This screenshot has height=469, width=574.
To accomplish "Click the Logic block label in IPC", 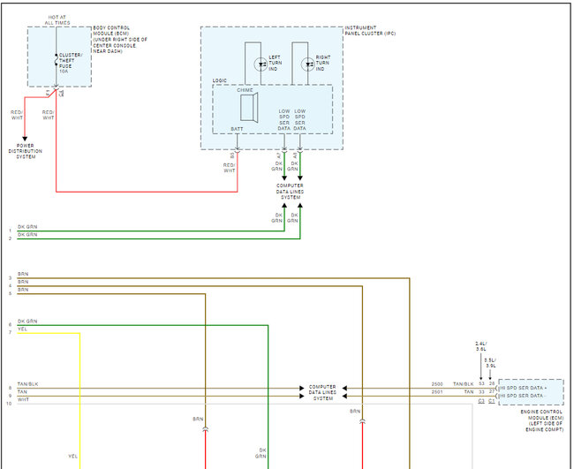I will (x=220, y=80).
